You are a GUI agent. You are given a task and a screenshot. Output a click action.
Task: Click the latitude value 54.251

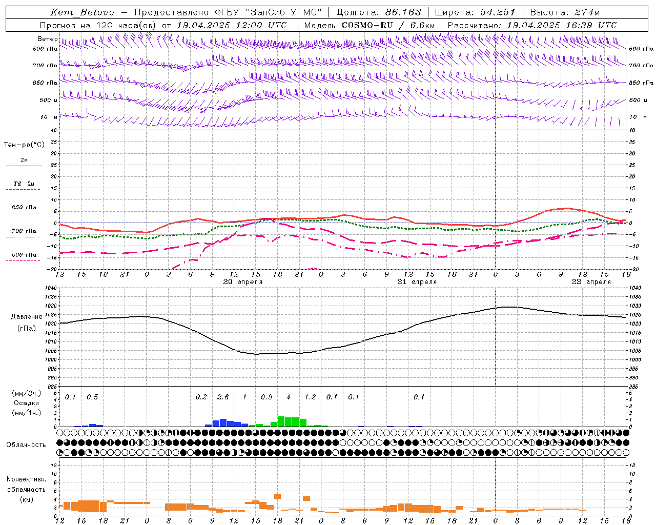tap(497, 12)
